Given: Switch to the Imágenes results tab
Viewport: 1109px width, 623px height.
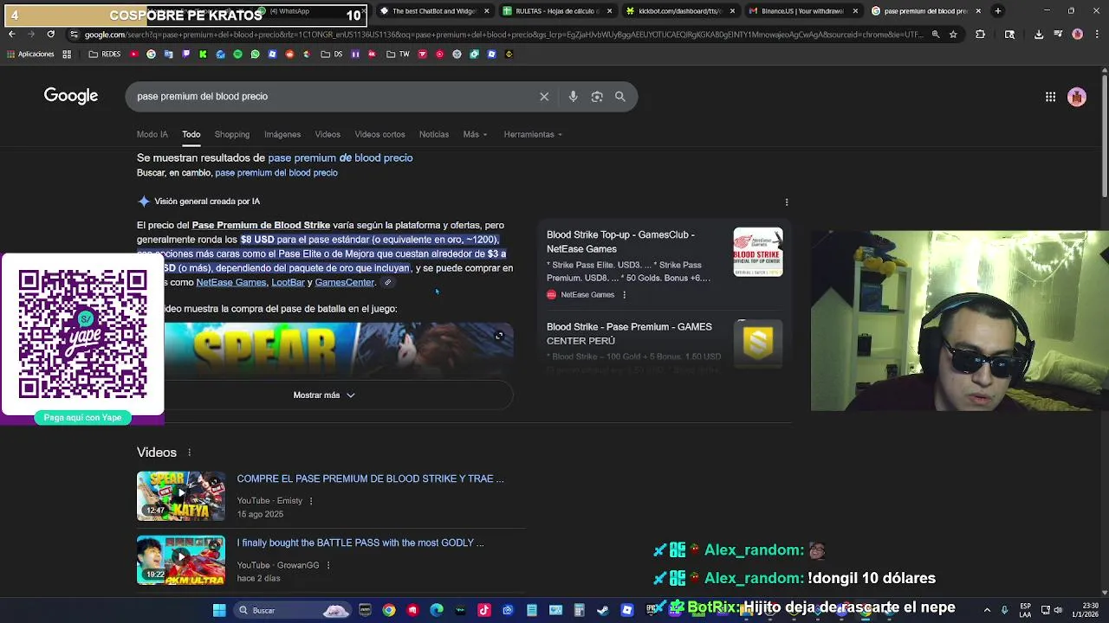Looking at the screenshot, I should pos(282,134).
